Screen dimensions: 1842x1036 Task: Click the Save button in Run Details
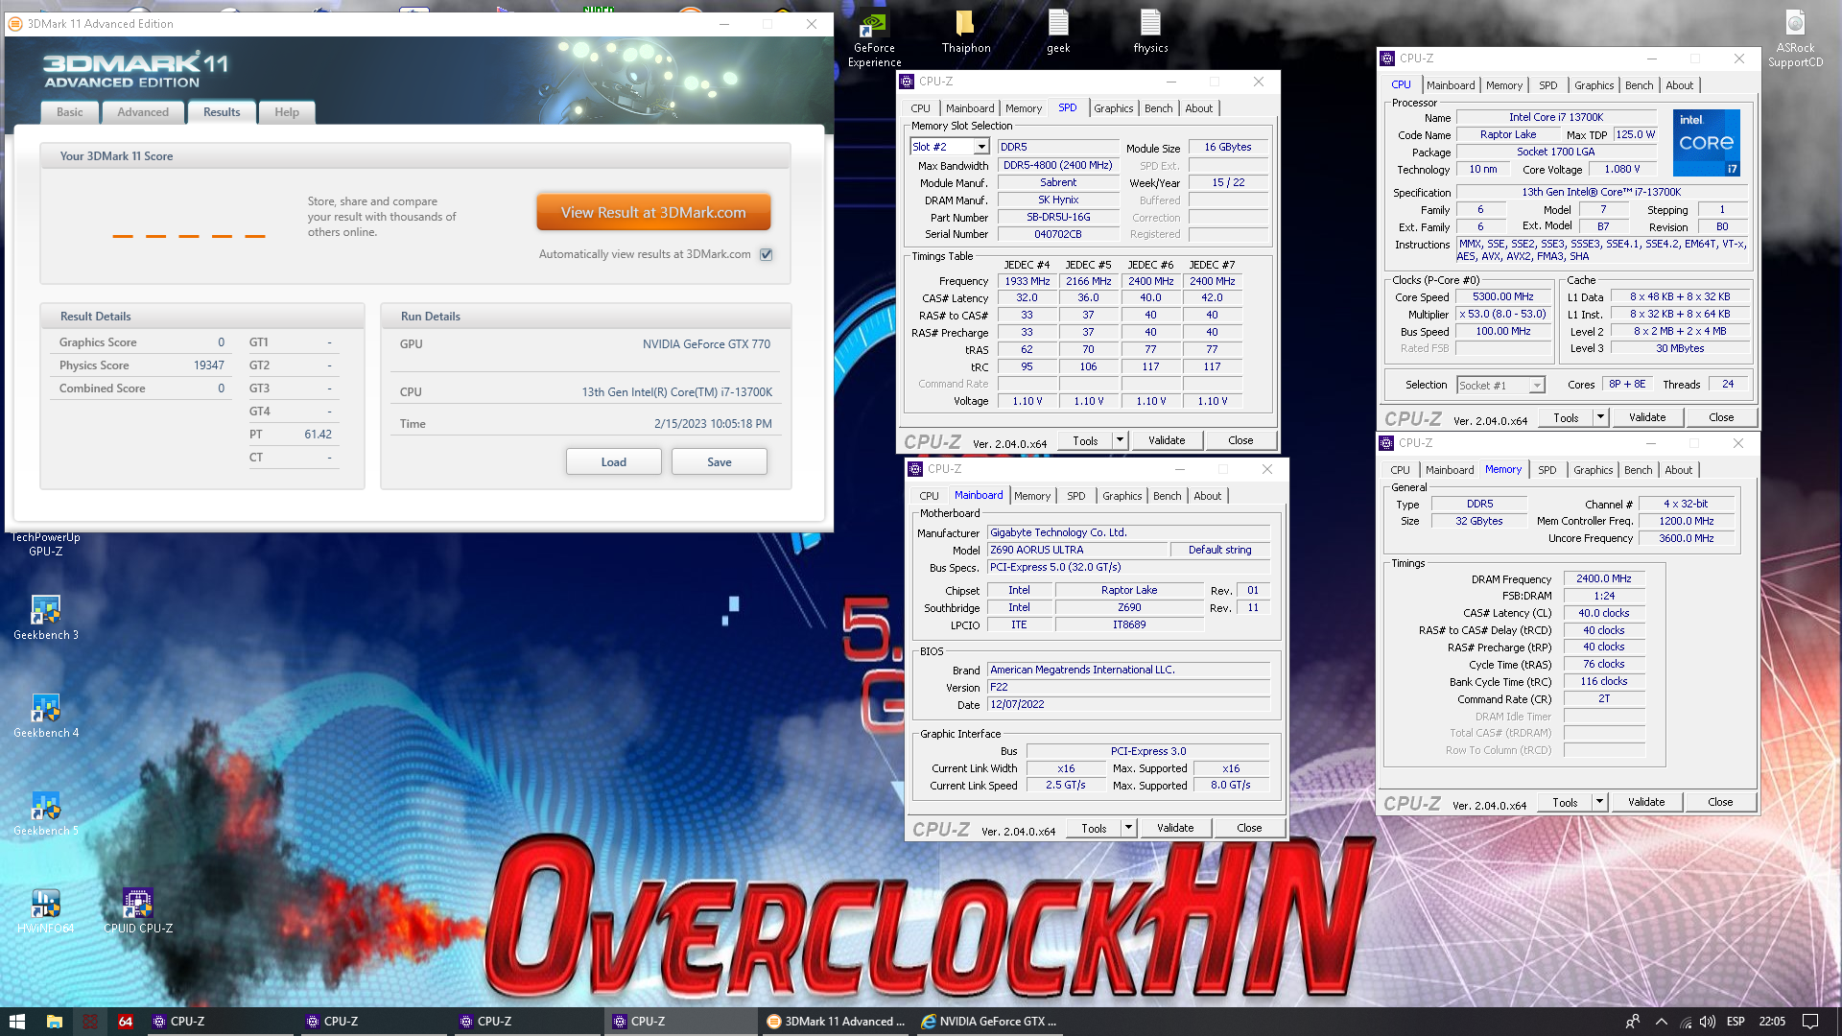coord(719,461)
